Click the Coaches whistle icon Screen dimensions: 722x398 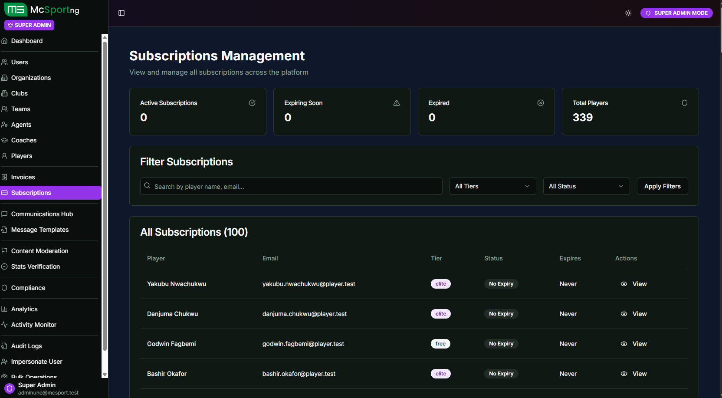pyautogui.click(x=4, y=140)
